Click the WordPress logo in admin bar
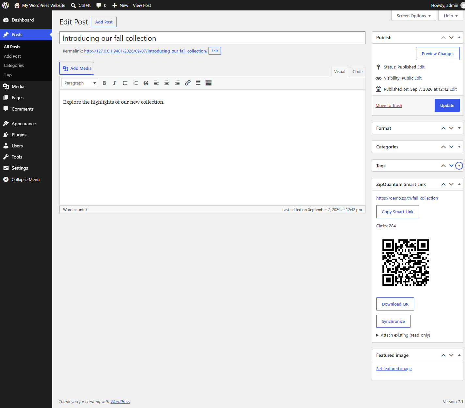The image size is (465, 408). (x=6, y=5)
